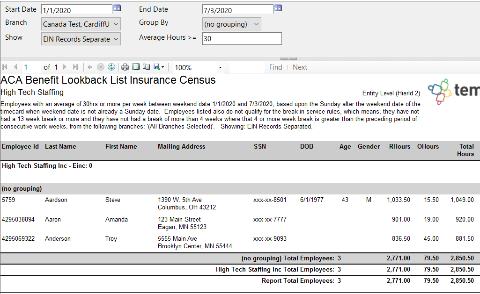Click the Total Hours column header
This screenshot has width=480, height=294.
pyautogui.click(x=465, y=150)
